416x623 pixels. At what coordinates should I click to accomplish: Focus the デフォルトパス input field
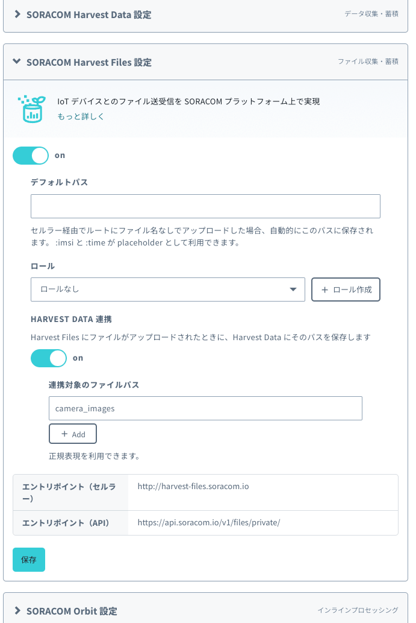pos(205,206)
